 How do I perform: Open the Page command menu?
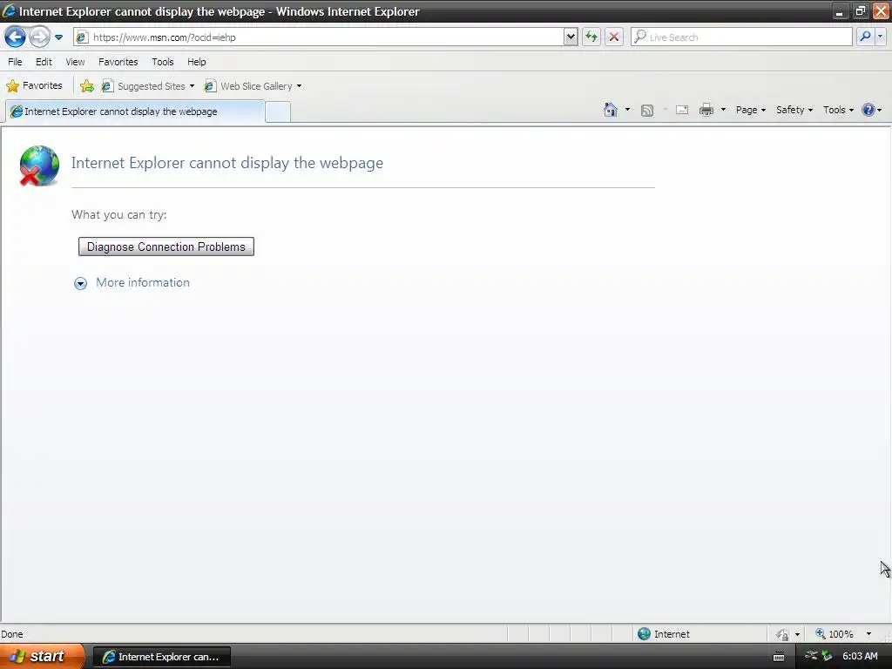coord(750,110)
